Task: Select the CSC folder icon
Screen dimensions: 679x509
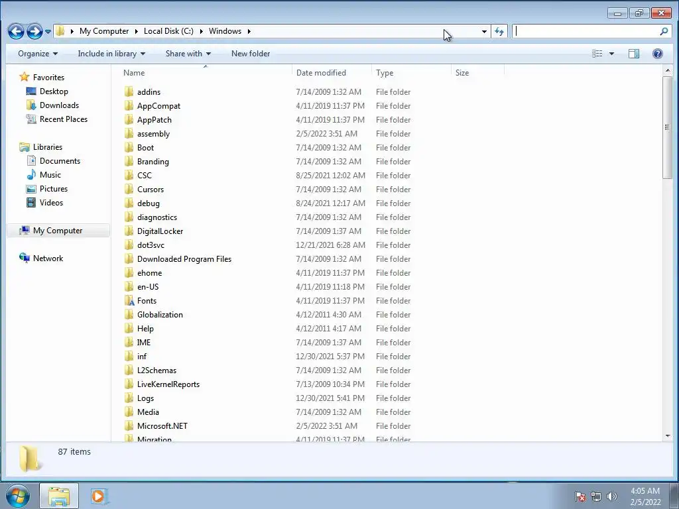Action: click(129, 175)
